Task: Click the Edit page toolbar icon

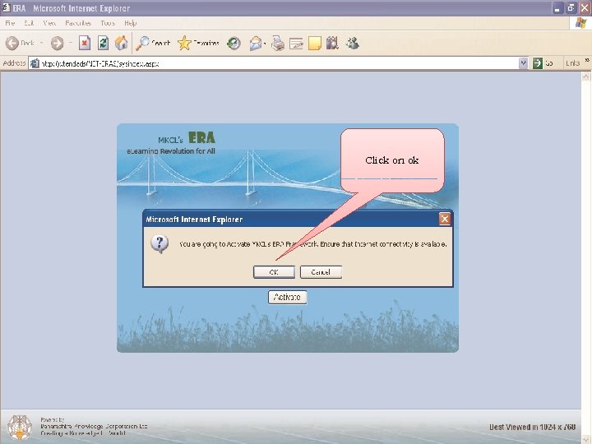Action: (x=296, y=44)
